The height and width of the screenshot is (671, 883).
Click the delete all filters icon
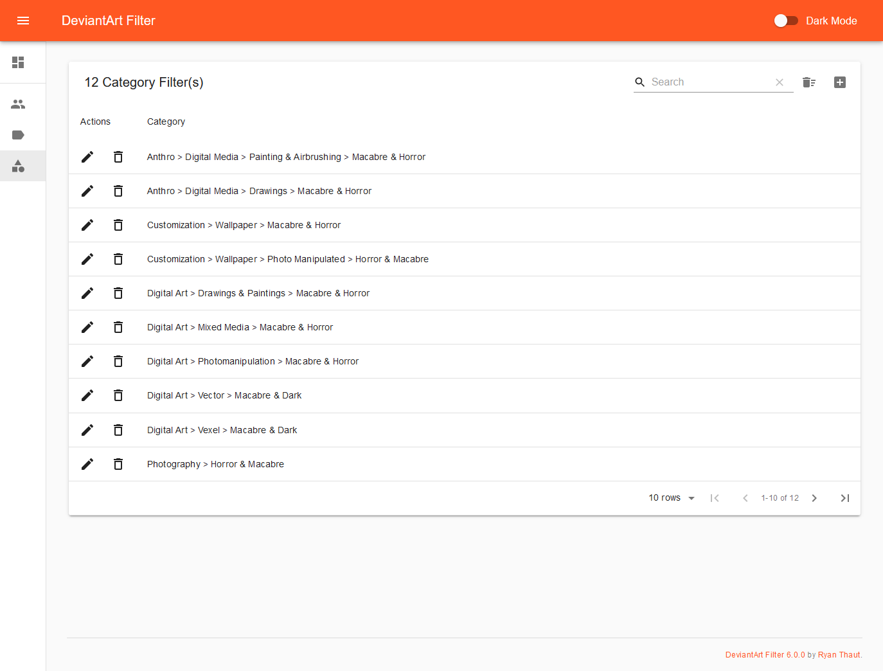click(809, 82)
